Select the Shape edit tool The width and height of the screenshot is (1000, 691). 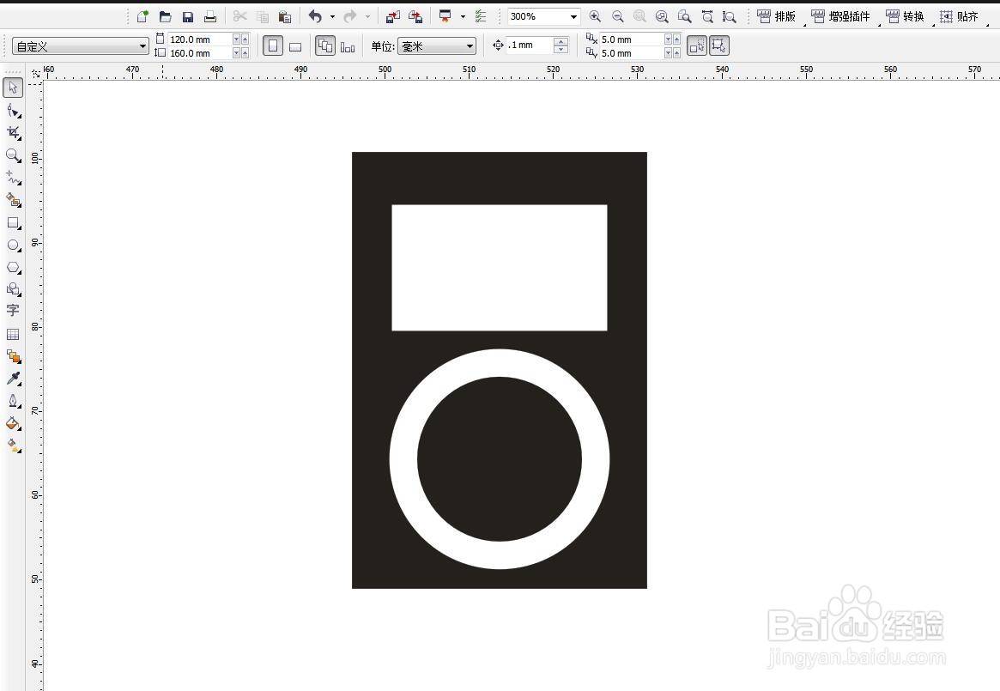point(13,111)
